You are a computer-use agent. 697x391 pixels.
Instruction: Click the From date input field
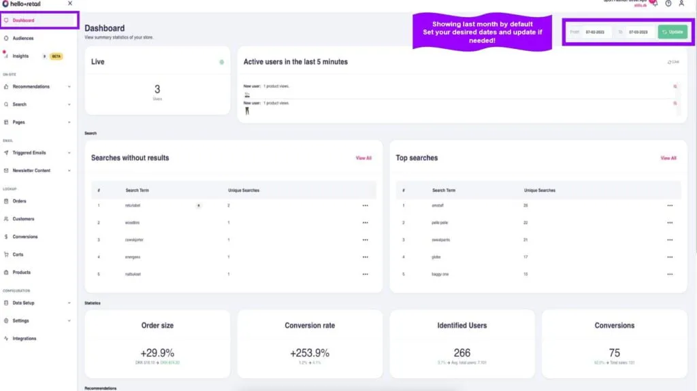tap(597, 32)
